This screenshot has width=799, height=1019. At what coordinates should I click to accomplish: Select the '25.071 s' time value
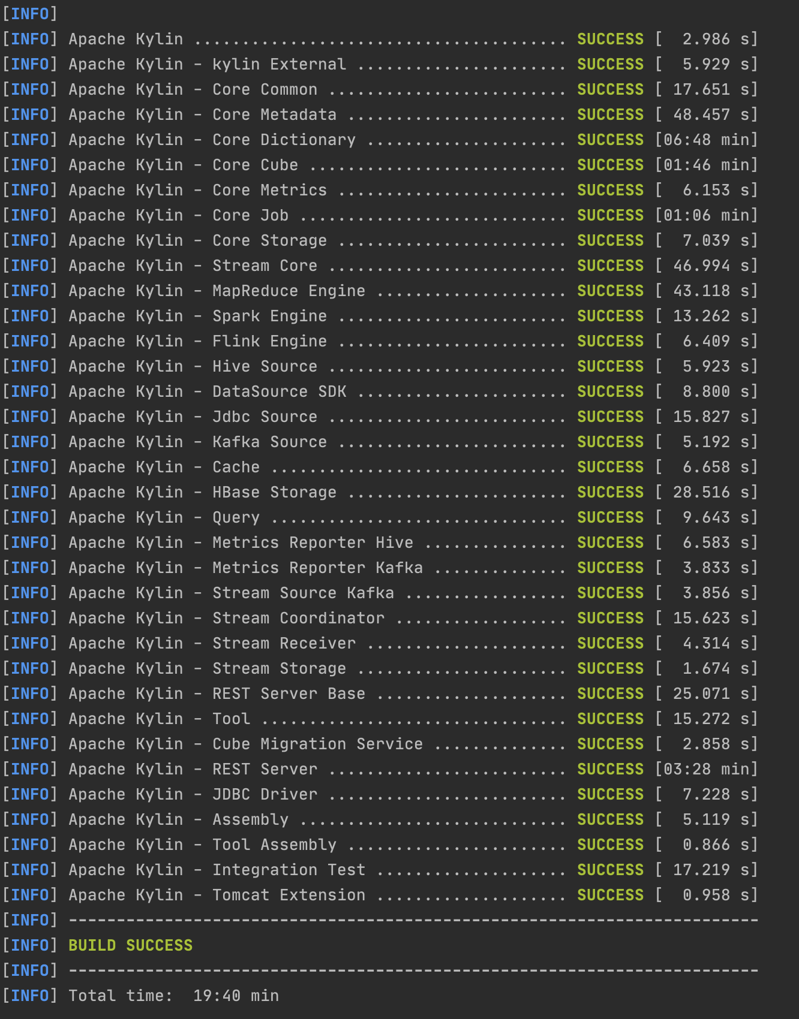click(711, 694)
